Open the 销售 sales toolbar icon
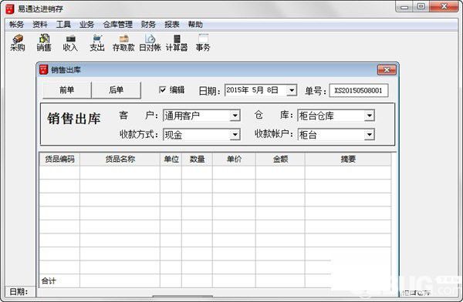463x302 pixels. coord(44,43)
